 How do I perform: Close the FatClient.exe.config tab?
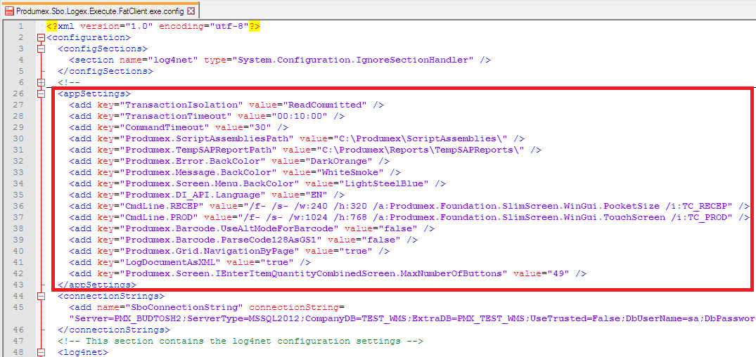[x=191, y=11]
